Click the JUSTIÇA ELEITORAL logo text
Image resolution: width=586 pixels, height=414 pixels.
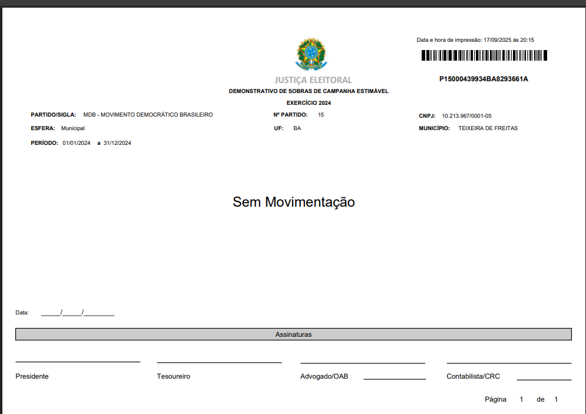313,80
